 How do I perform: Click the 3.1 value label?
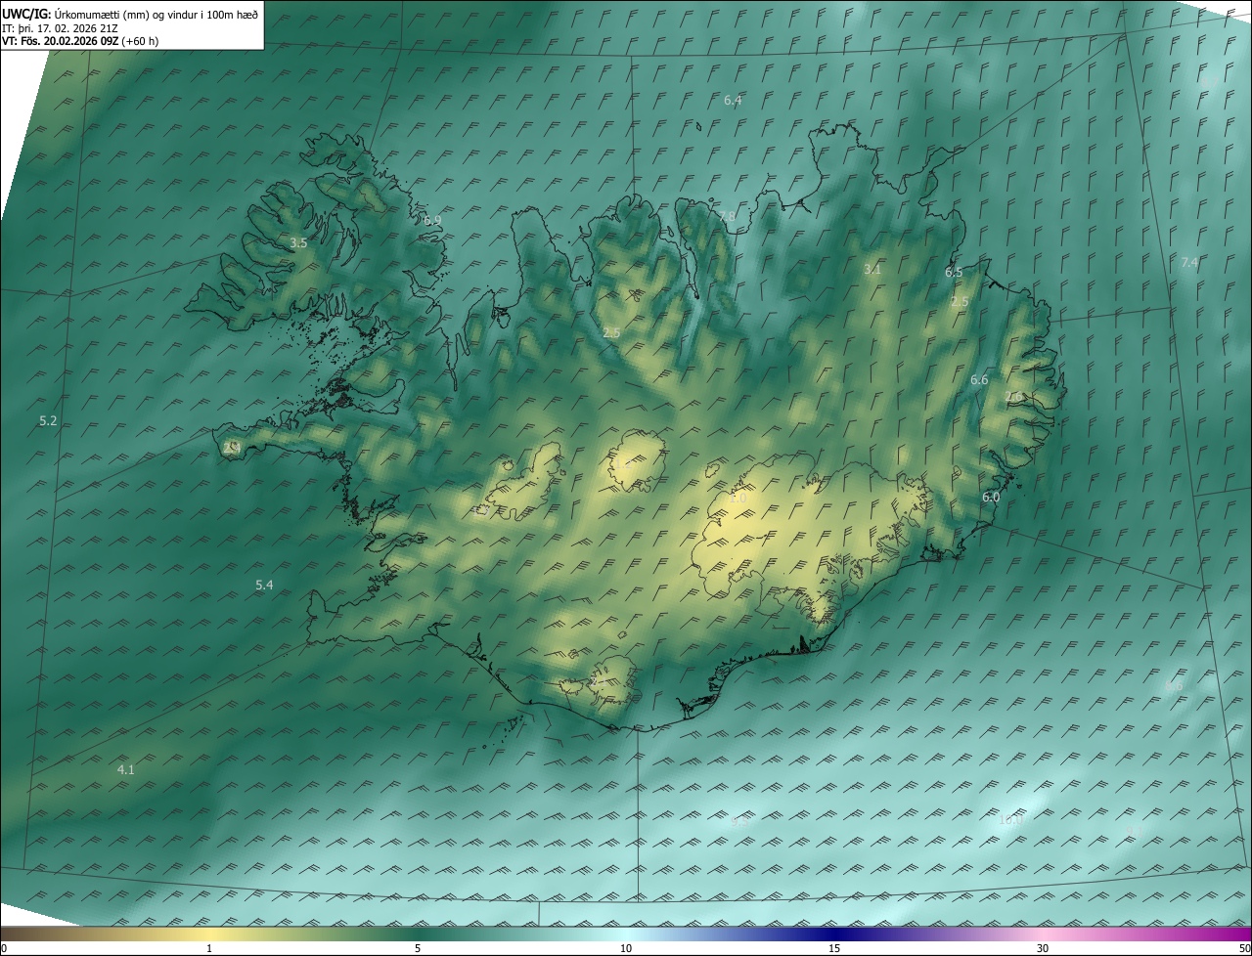(872, 269)
